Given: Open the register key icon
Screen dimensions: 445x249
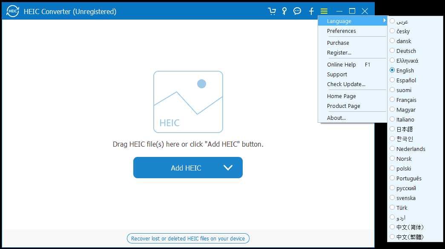Looking at the screenshot, I should click(x=284, y=12).
